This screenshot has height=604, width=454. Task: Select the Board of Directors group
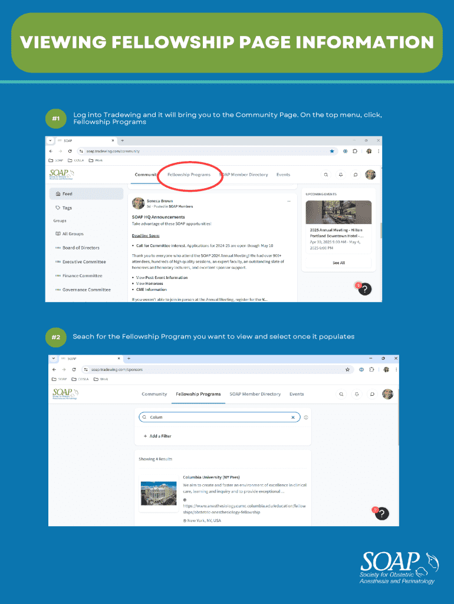point(81,248)
